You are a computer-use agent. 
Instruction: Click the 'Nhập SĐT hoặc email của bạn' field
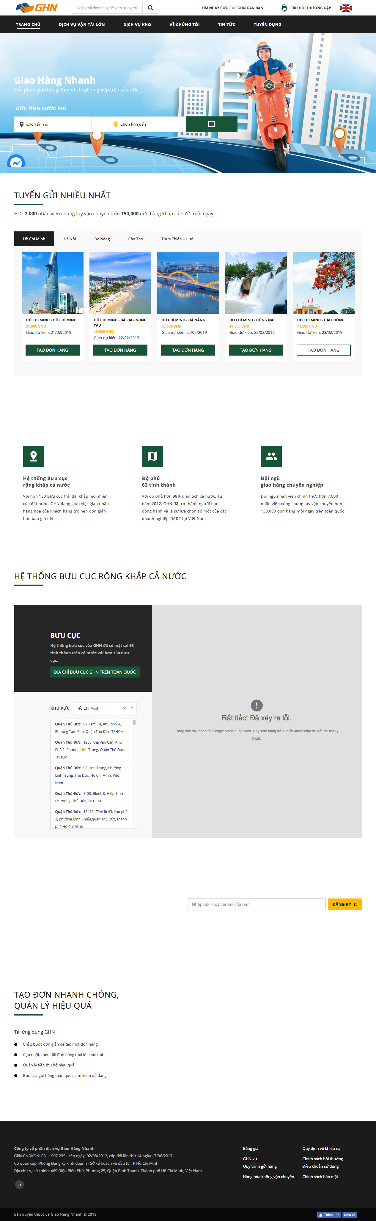(257, 904)
